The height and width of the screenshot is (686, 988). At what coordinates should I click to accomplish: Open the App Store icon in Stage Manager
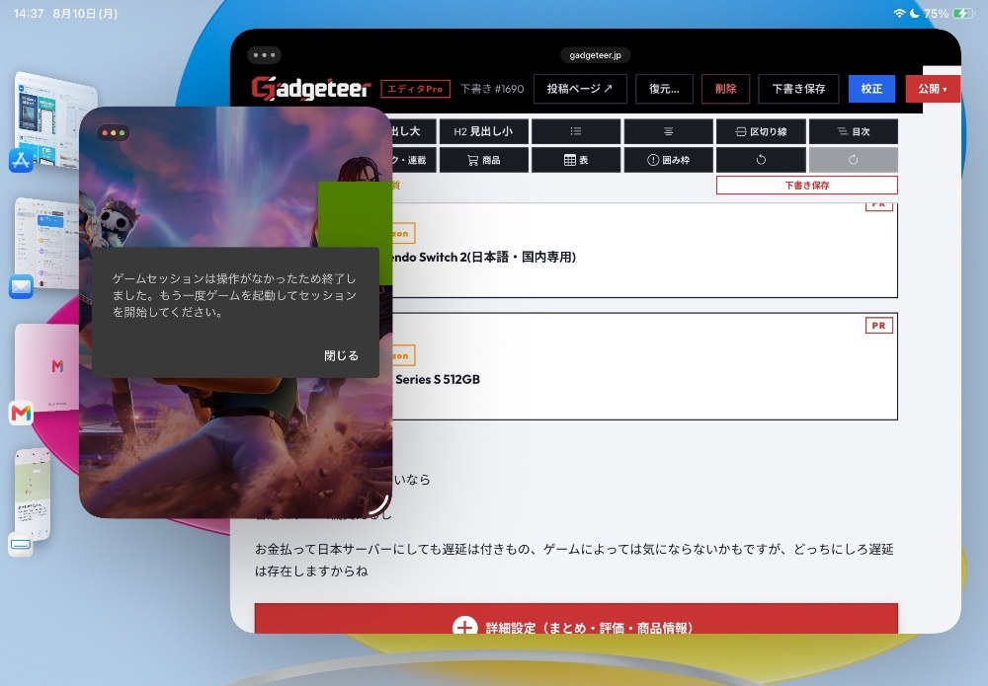pyautogui.click(x=21, y=161)
